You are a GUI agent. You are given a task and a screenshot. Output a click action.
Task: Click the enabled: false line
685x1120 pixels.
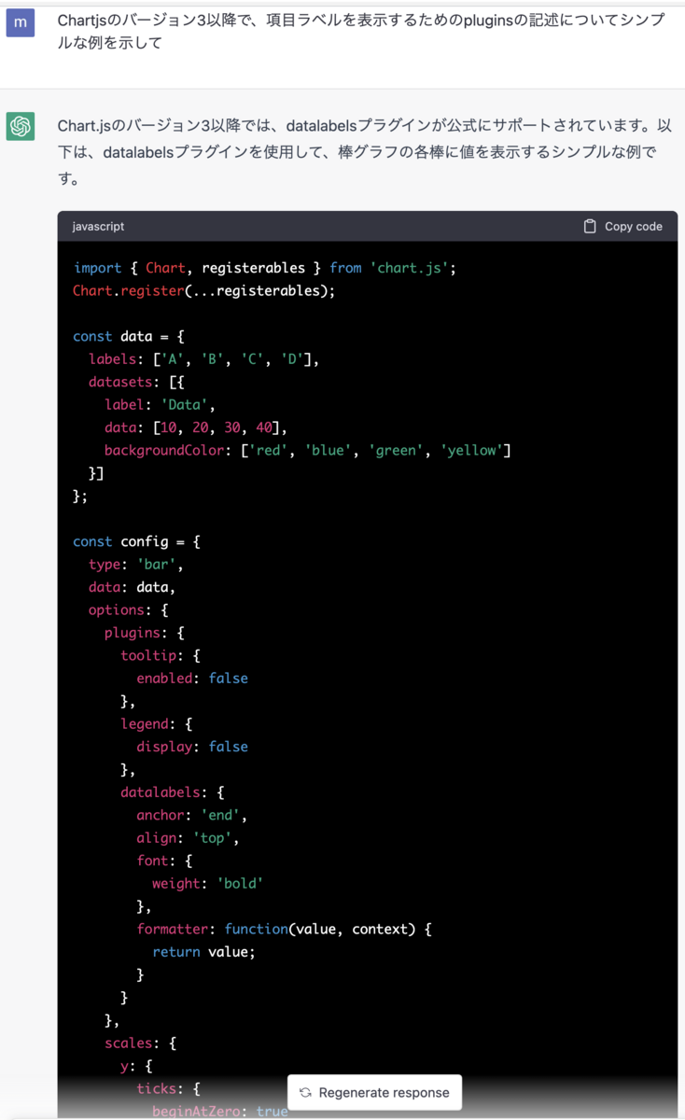click(192, 678)
